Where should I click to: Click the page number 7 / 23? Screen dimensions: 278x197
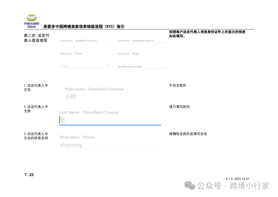pos(28,175)
